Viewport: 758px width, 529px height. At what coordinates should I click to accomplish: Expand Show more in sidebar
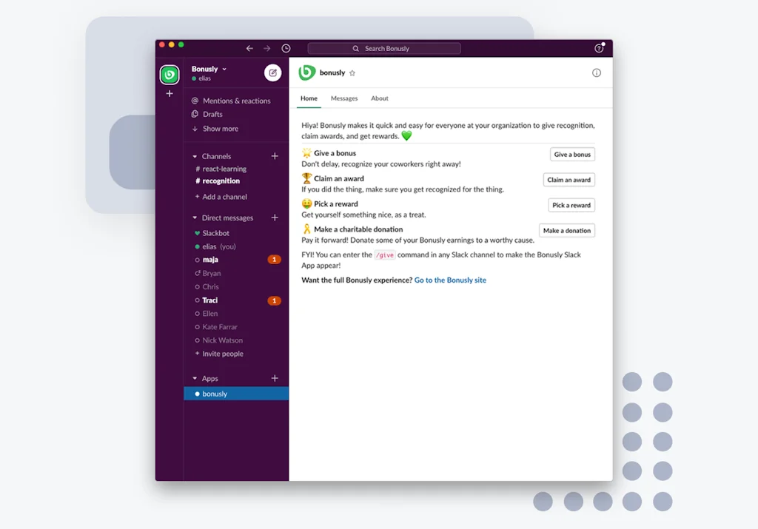[220, 129]
